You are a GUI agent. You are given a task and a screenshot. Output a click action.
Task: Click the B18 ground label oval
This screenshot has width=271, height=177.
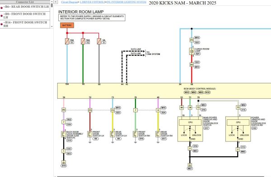64,166
